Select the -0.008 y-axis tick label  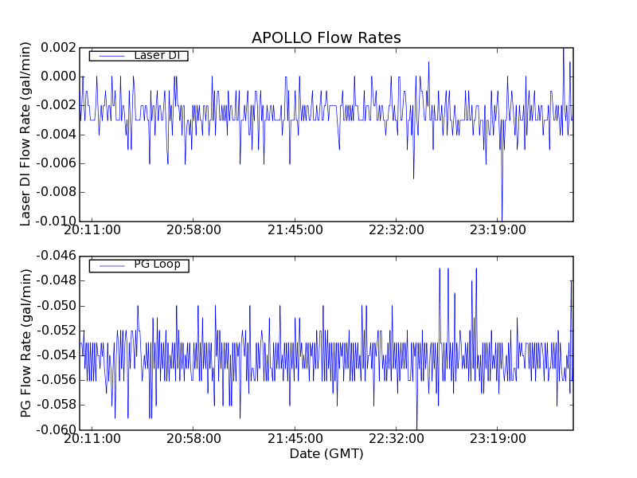coord(56,192)
